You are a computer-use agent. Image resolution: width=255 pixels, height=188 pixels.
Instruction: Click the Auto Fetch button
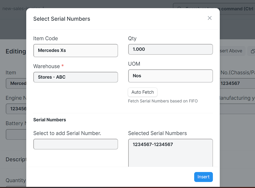click(x=142, y=92)
